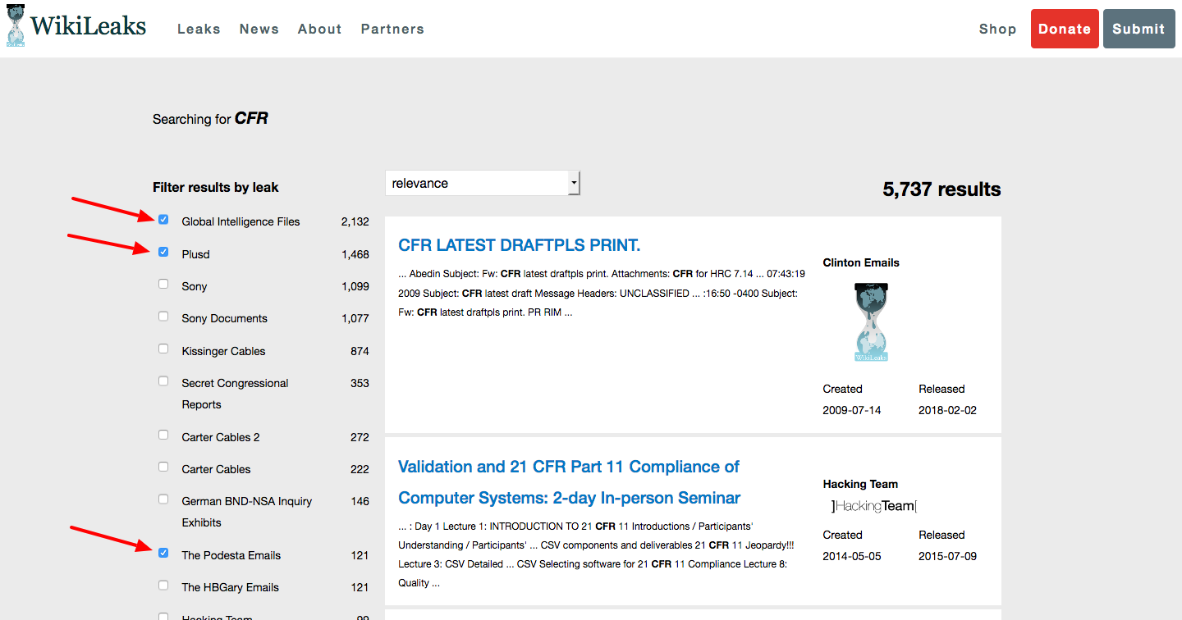Open the Clinton Emails WikiLeaks hourglass thumbnail
The height and width of the screenshot is (620, 1182).
[x=871, y=322]
